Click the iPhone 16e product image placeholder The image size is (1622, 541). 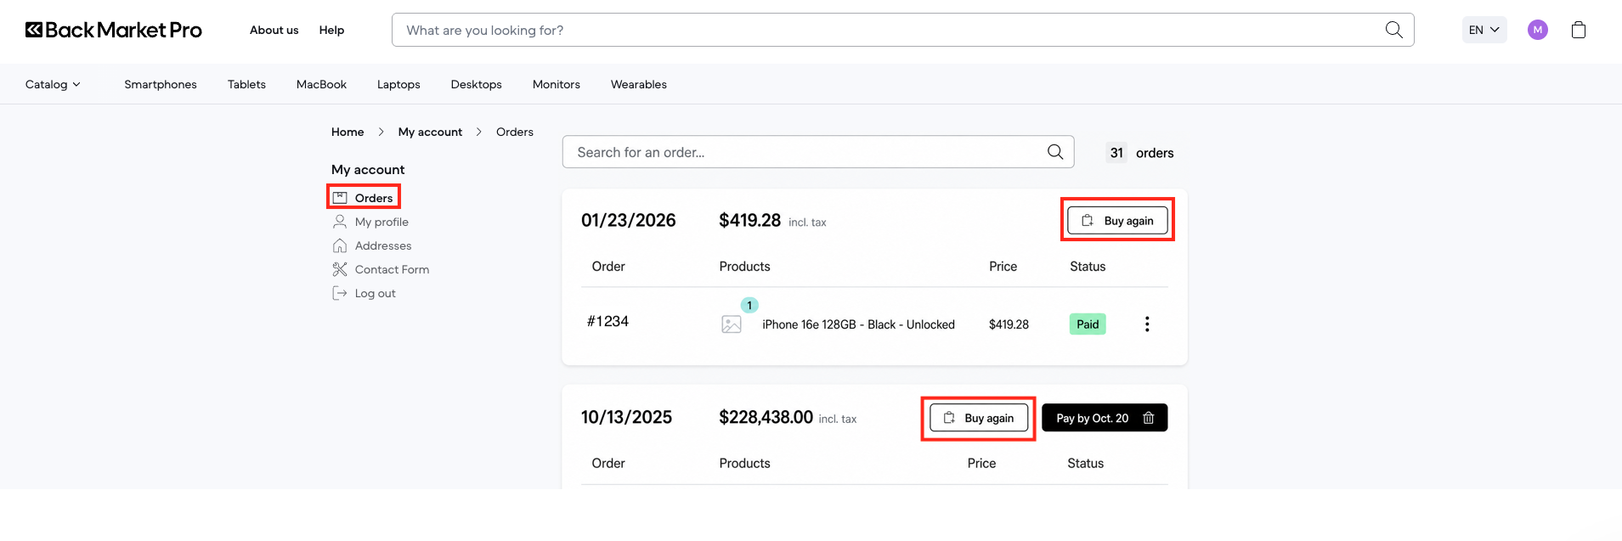[x=731, y=324]
